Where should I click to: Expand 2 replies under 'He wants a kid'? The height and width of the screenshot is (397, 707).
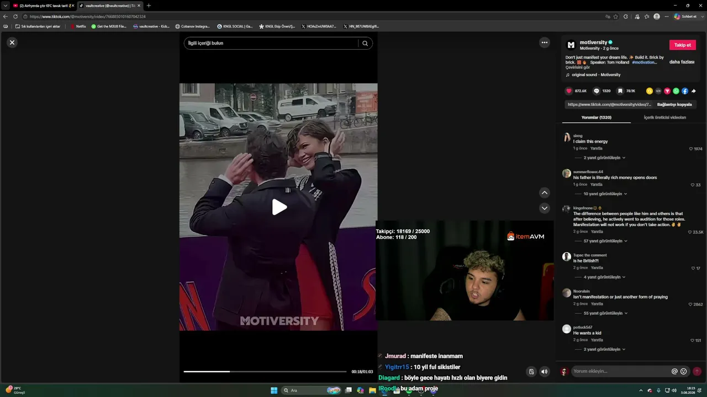(x=604, y=350)
